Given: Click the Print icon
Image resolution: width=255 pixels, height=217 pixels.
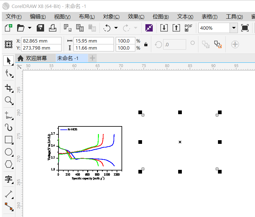Looking at the screenshot, I should pyautogui.click(x=52, y=28).
